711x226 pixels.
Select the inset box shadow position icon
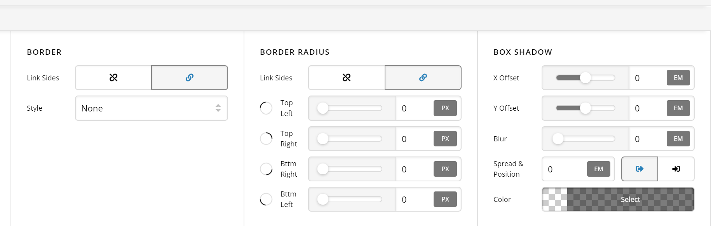point(676,169)
